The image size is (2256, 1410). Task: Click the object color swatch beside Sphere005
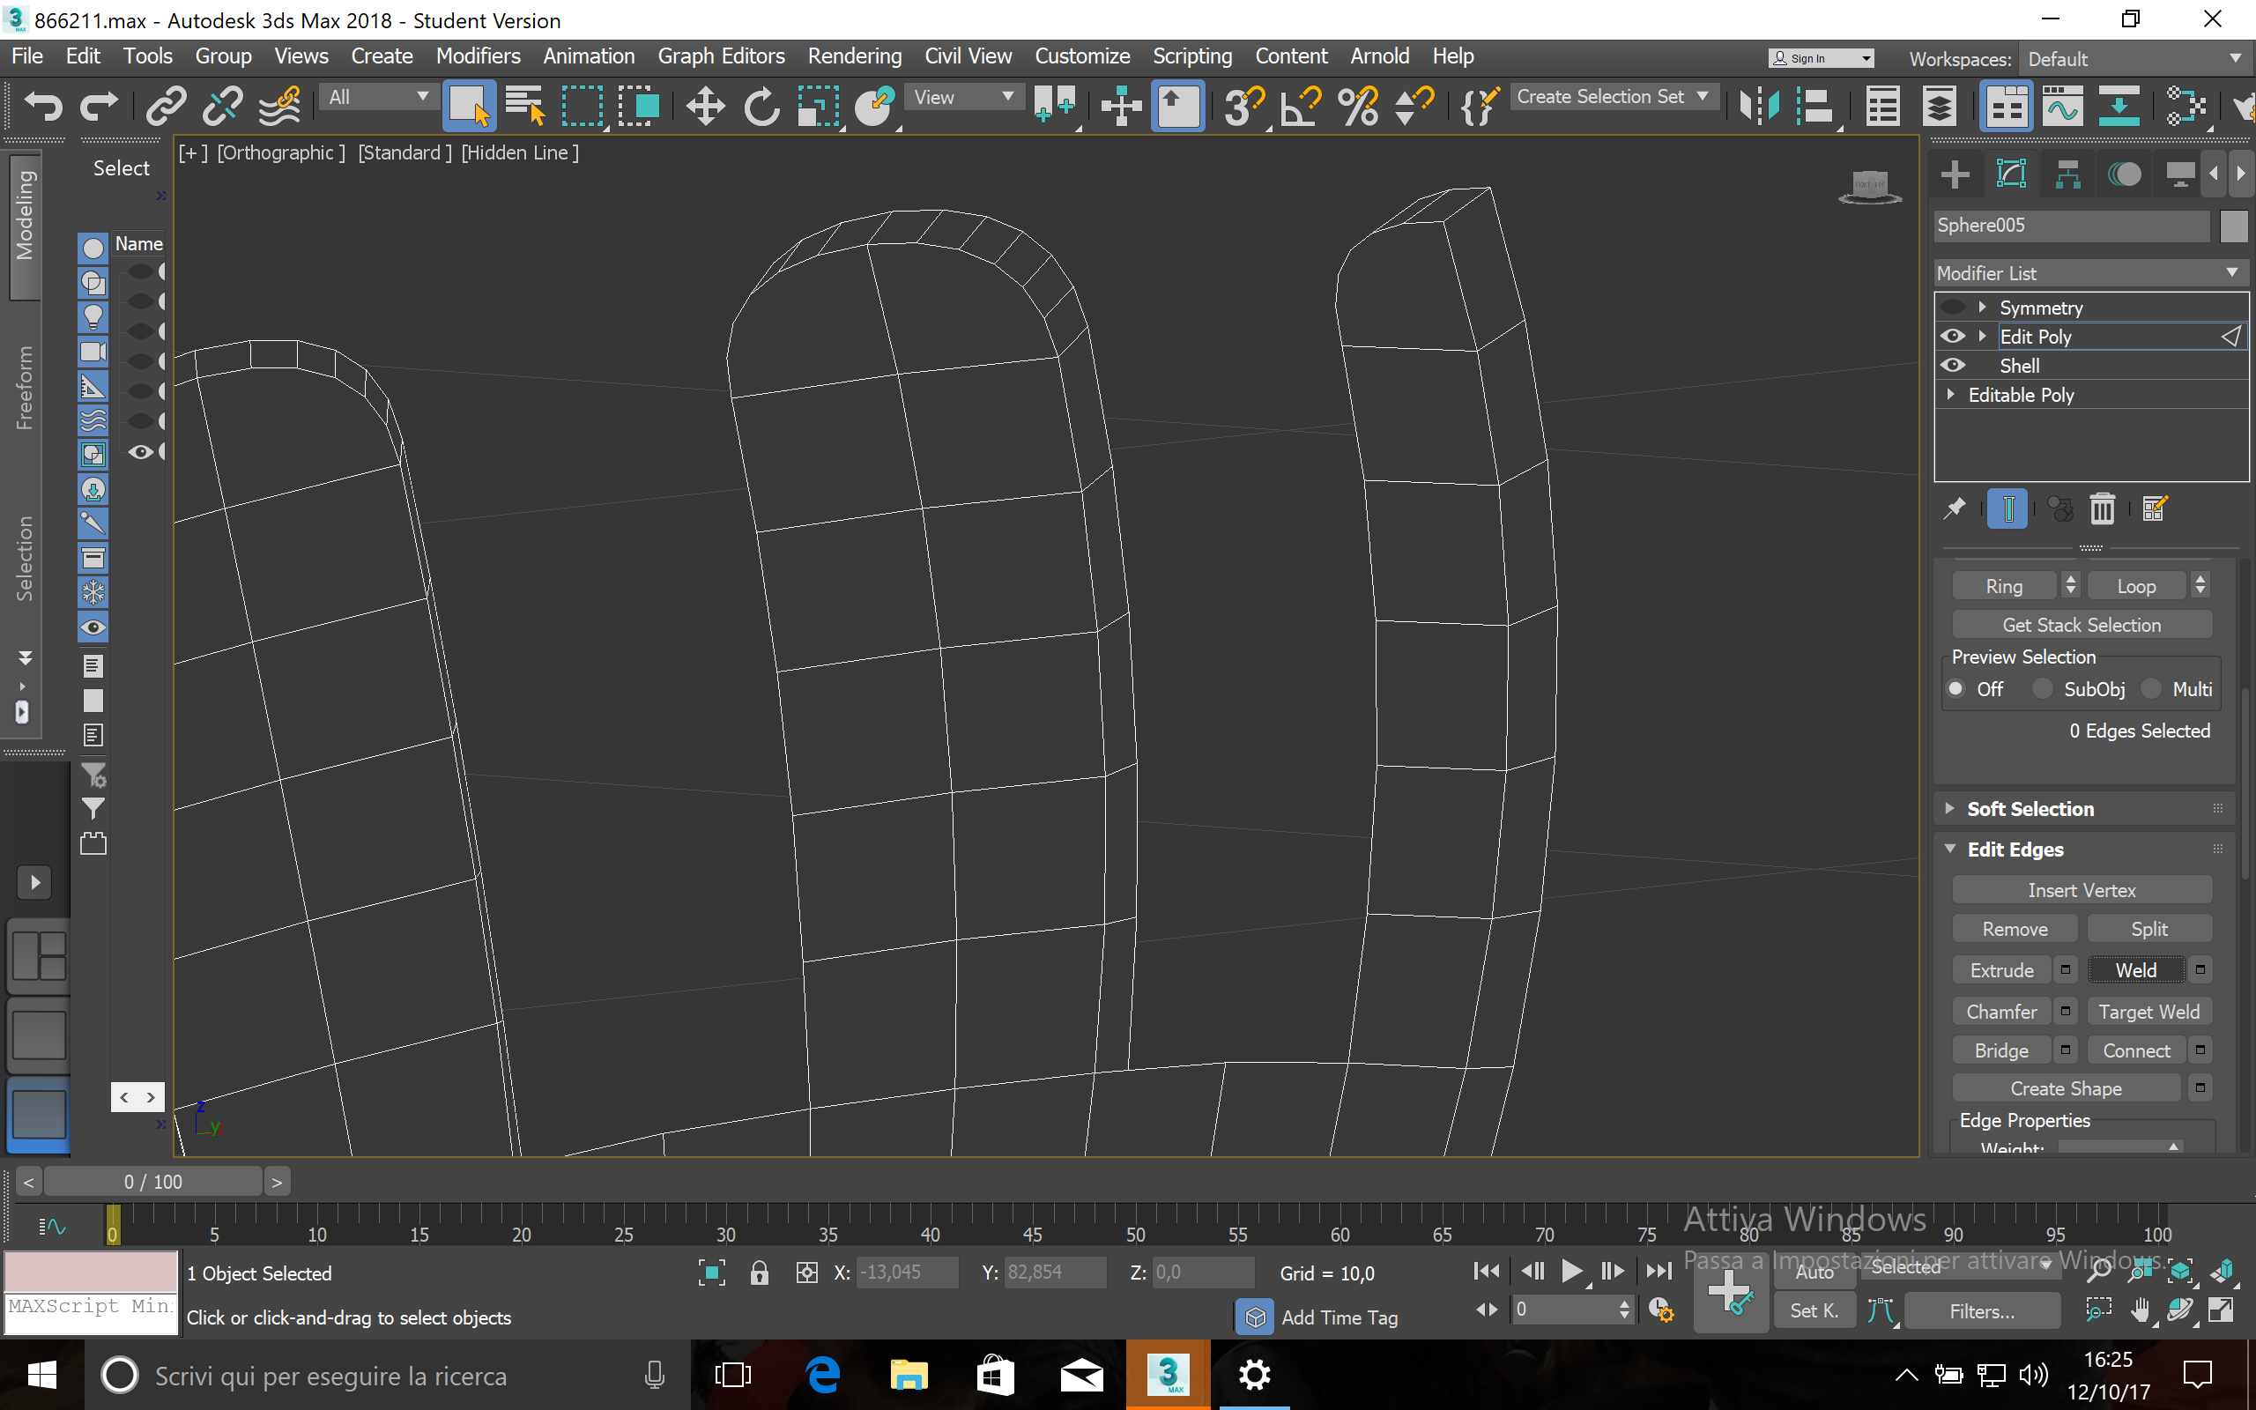[x=2234, y=226]
